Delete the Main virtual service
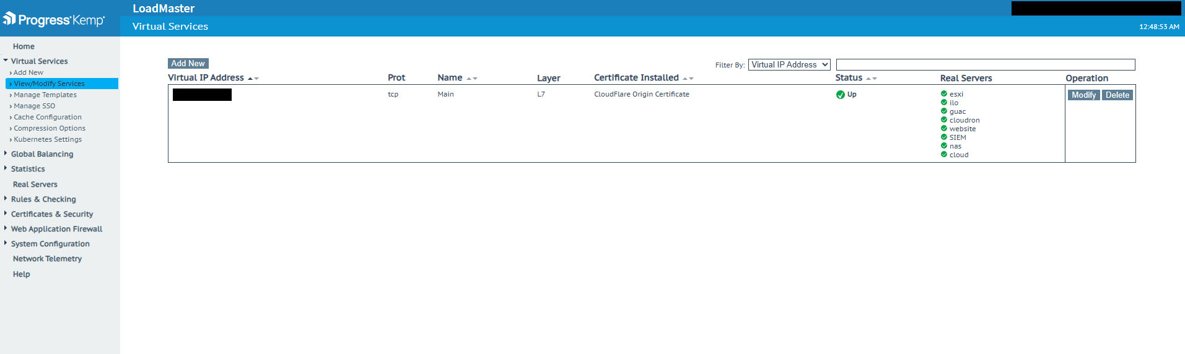1185x354 pixels. pos(1117,95)
